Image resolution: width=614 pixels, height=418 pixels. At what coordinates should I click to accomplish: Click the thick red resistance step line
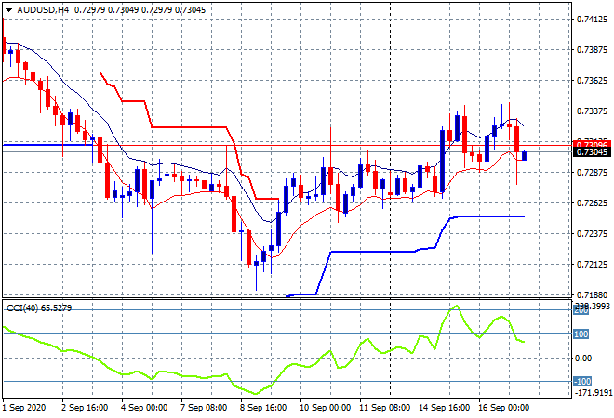pyautogui.click(x=188, y=127)
